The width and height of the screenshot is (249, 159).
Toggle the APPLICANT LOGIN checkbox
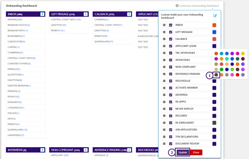[171, 46]
